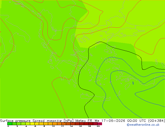Click the dark red swatch above label 18
The height and width of the screenshot is (127, 165).
[x=91, y=124]
